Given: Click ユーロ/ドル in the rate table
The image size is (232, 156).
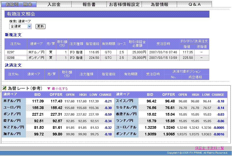Looking at the screenshot, I should [x=126, y=127].
